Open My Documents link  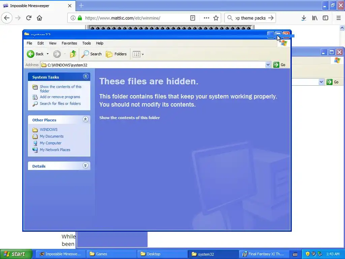[52, 136]
